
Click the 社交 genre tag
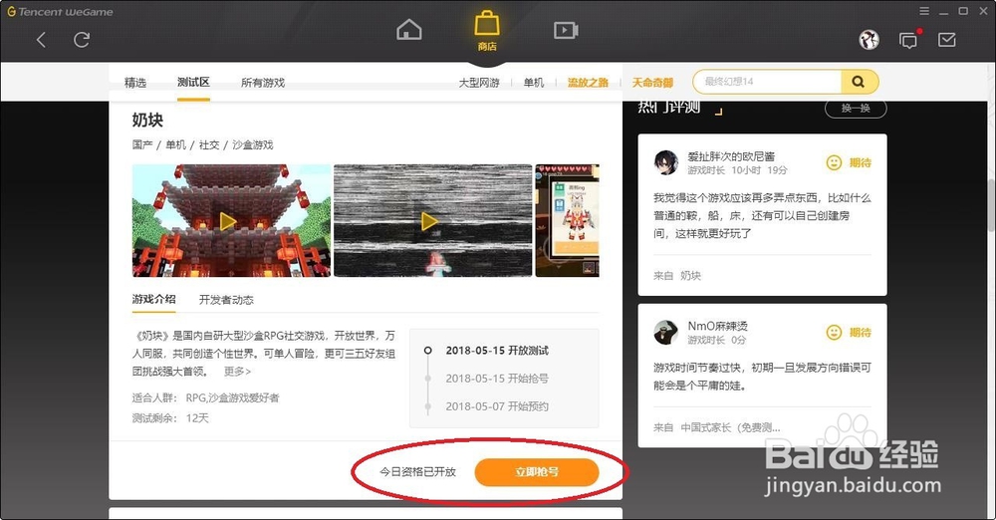point(209,144)
